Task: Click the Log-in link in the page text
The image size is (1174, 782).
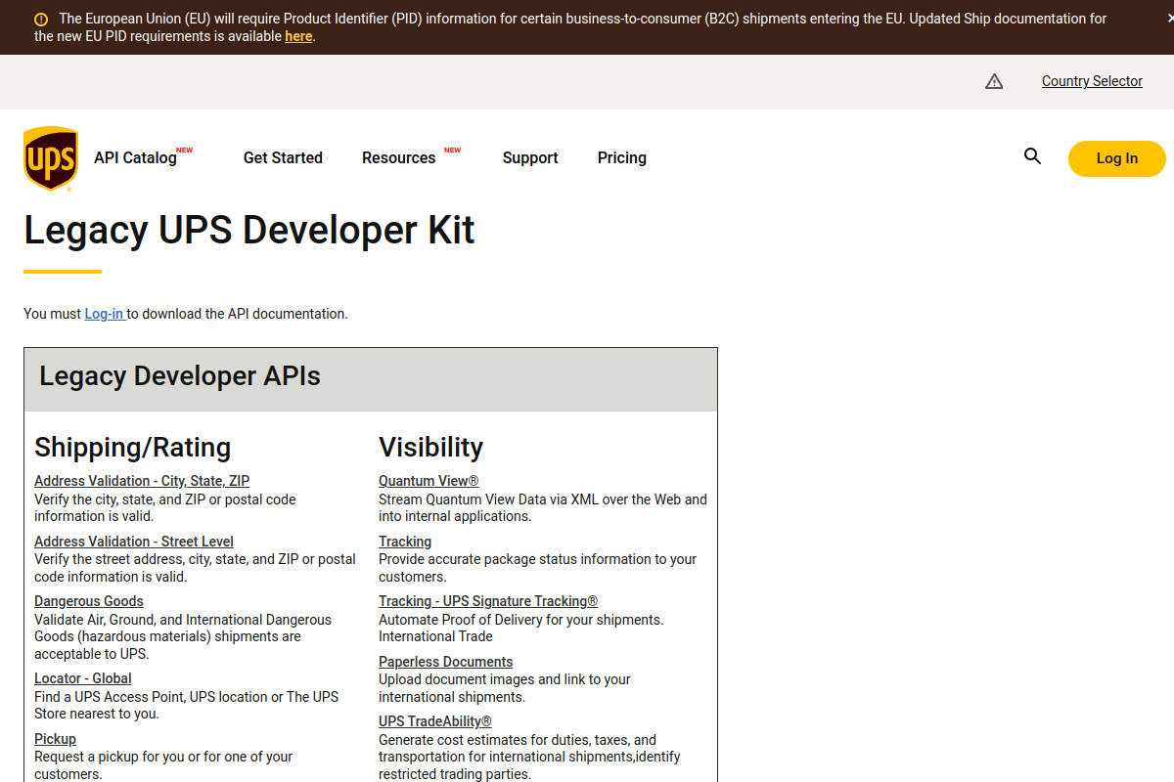Action: [x=104, y=314]
